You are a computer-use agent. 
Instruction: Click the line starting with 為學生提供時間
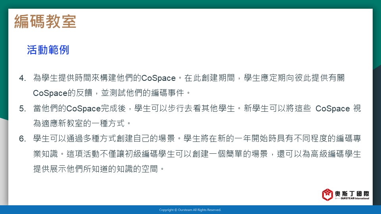(x=189, y=78)
